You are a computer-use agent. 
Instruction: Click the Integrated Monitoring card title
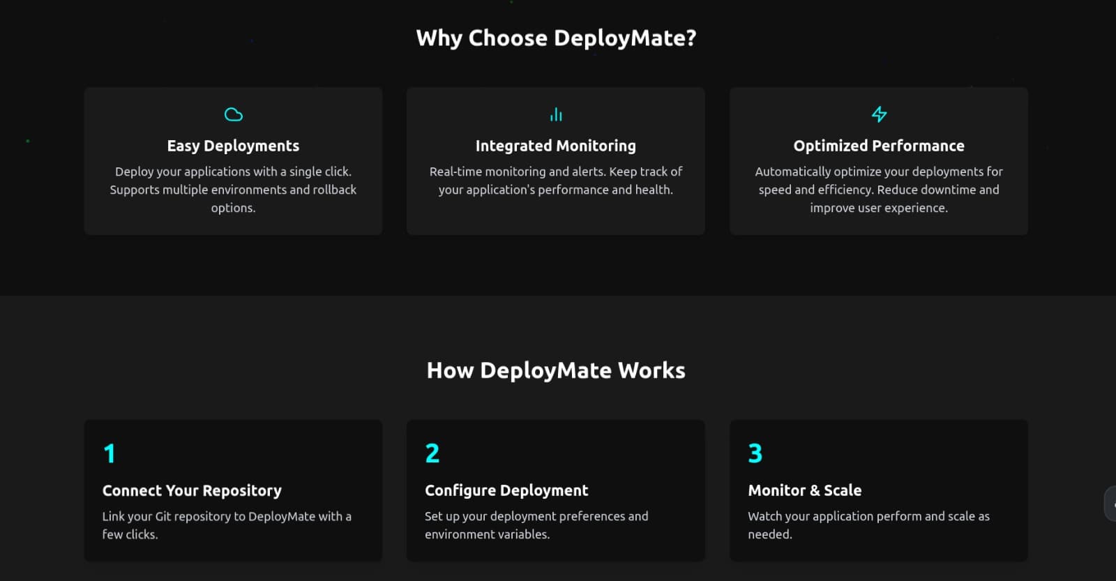[556, 146]
